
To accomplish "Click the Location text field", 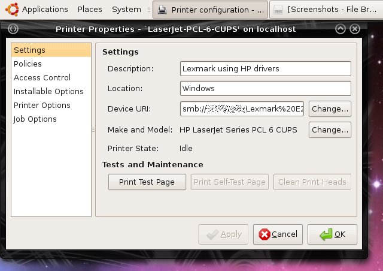I will point(266,88).
